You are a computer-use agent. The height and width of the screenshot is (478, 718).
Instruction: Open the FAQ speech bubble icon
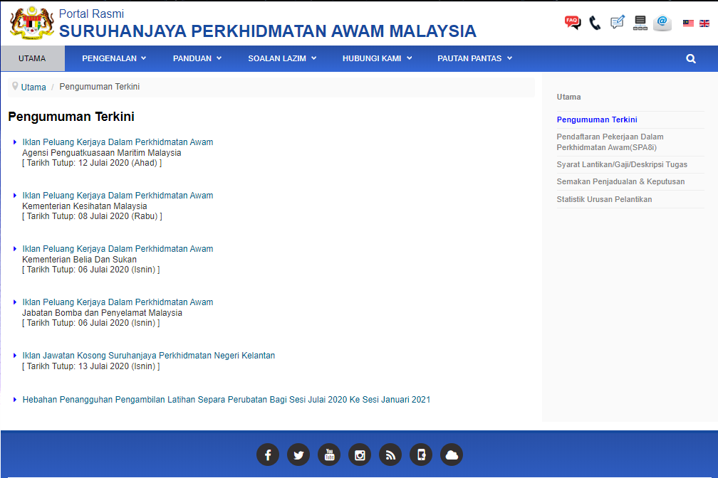(573, 23)
